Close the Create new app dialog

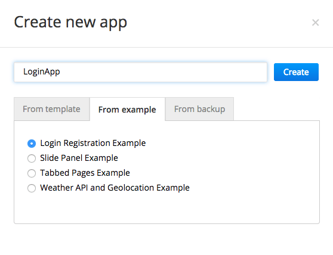315,23
